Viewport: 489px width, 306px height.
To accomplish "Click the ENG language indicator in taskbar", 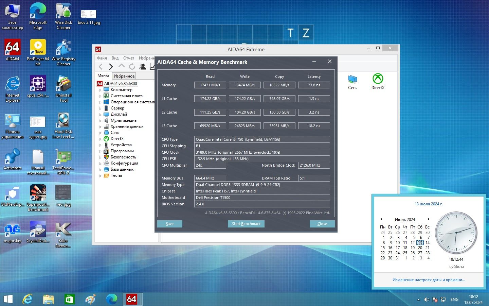I will pos(454,300).
